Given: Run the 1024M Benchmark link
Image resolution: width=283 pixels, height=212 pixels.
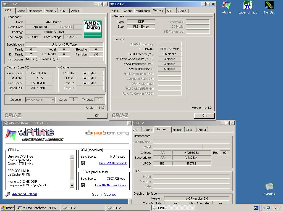Looking at the screenshot, I should [x=111, y=185].
